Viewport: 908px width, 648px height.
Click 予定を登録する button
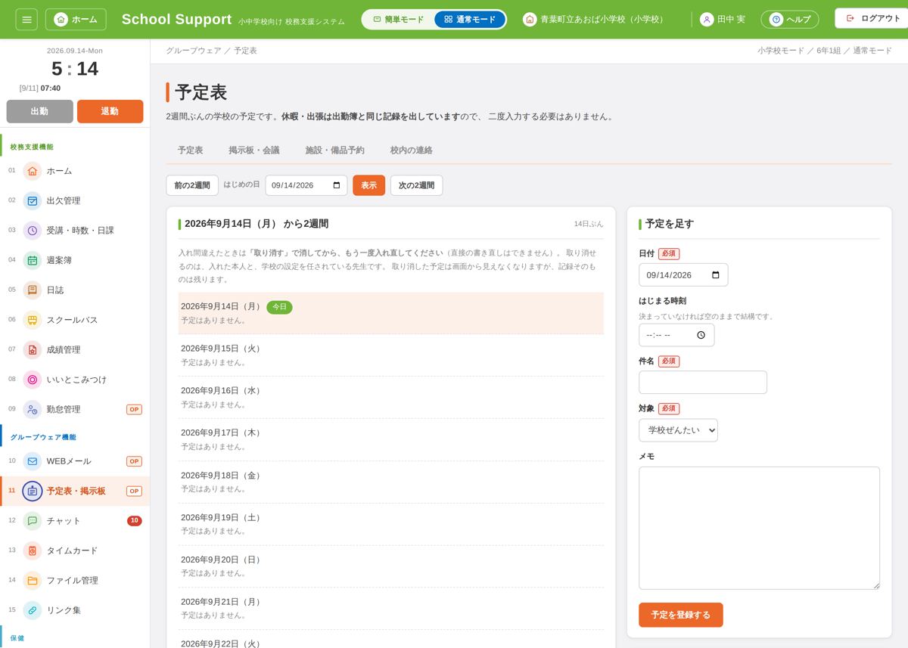(681, 615)
